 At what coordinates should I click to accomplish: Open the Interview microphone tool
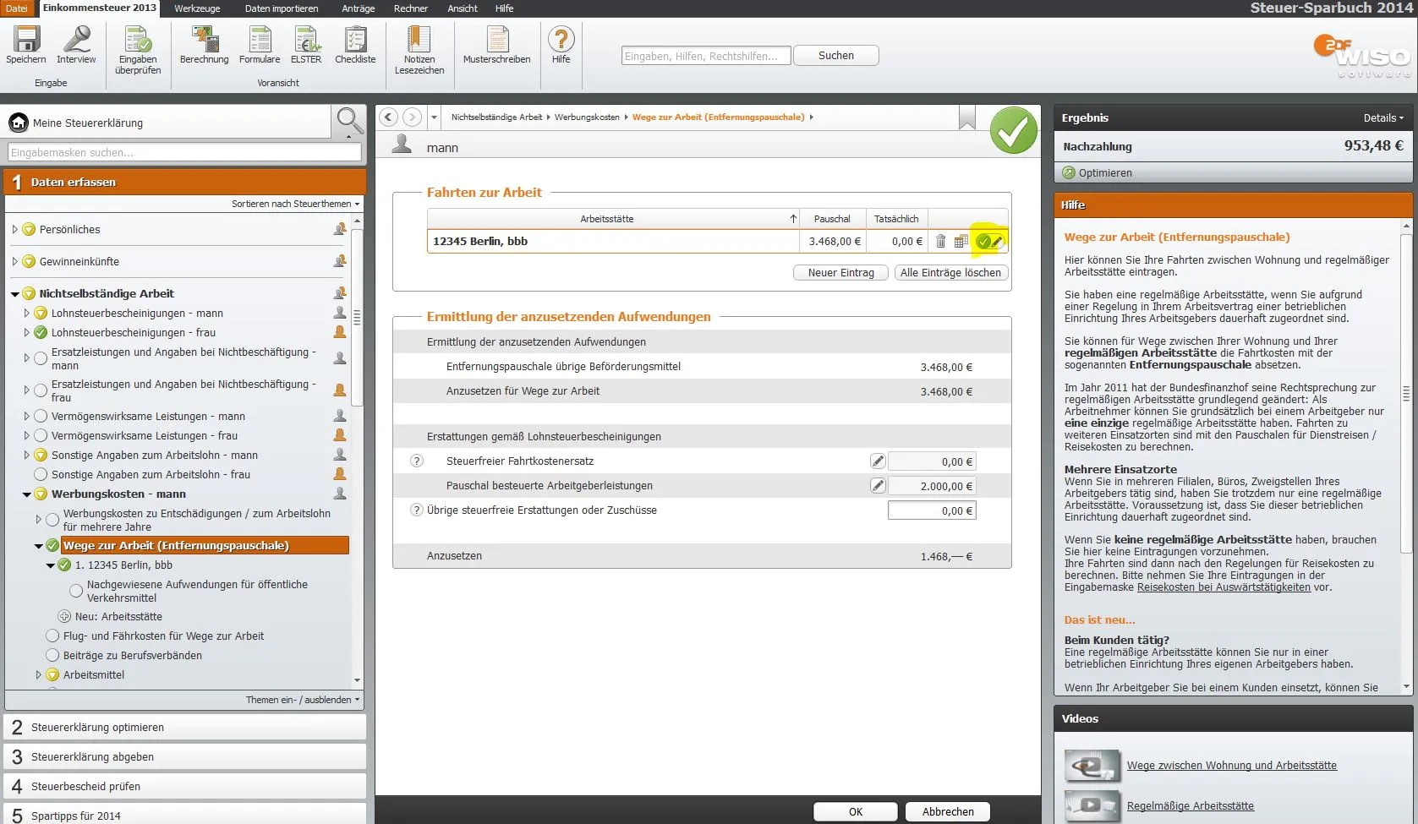click(x=76, y=40)
